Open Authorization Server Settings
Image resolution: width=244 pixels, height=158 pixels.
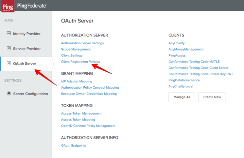click(82, 43)
